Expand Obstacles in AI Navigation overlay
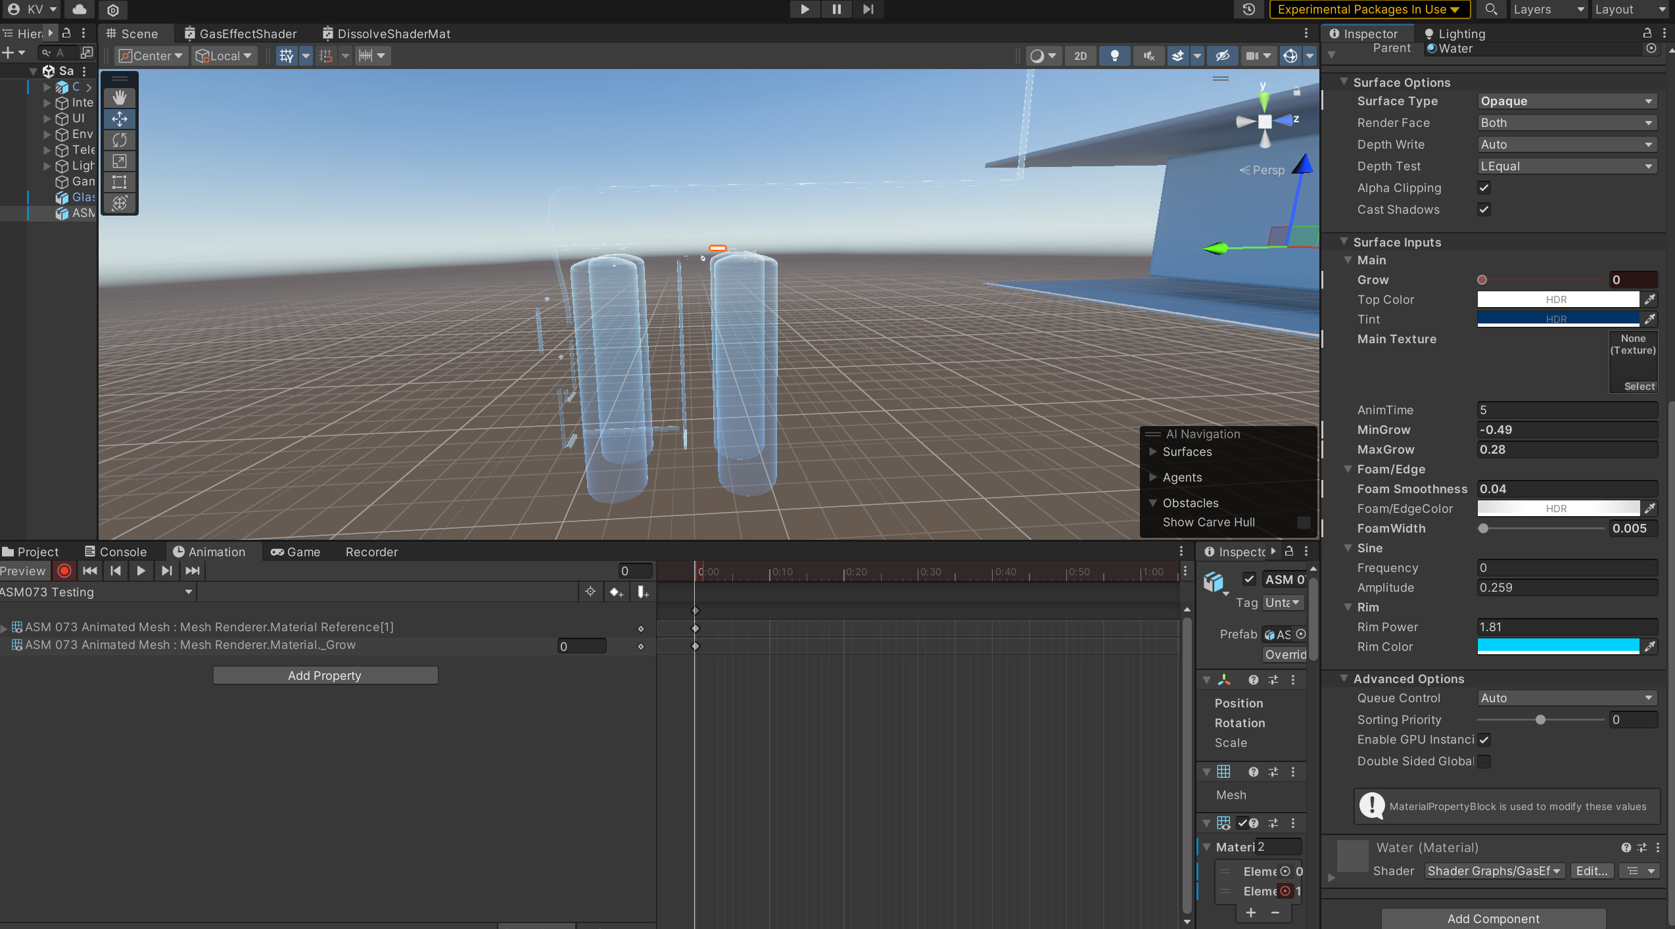Viewport: 1675px width, 929px height. click(x=1153, y=502)
